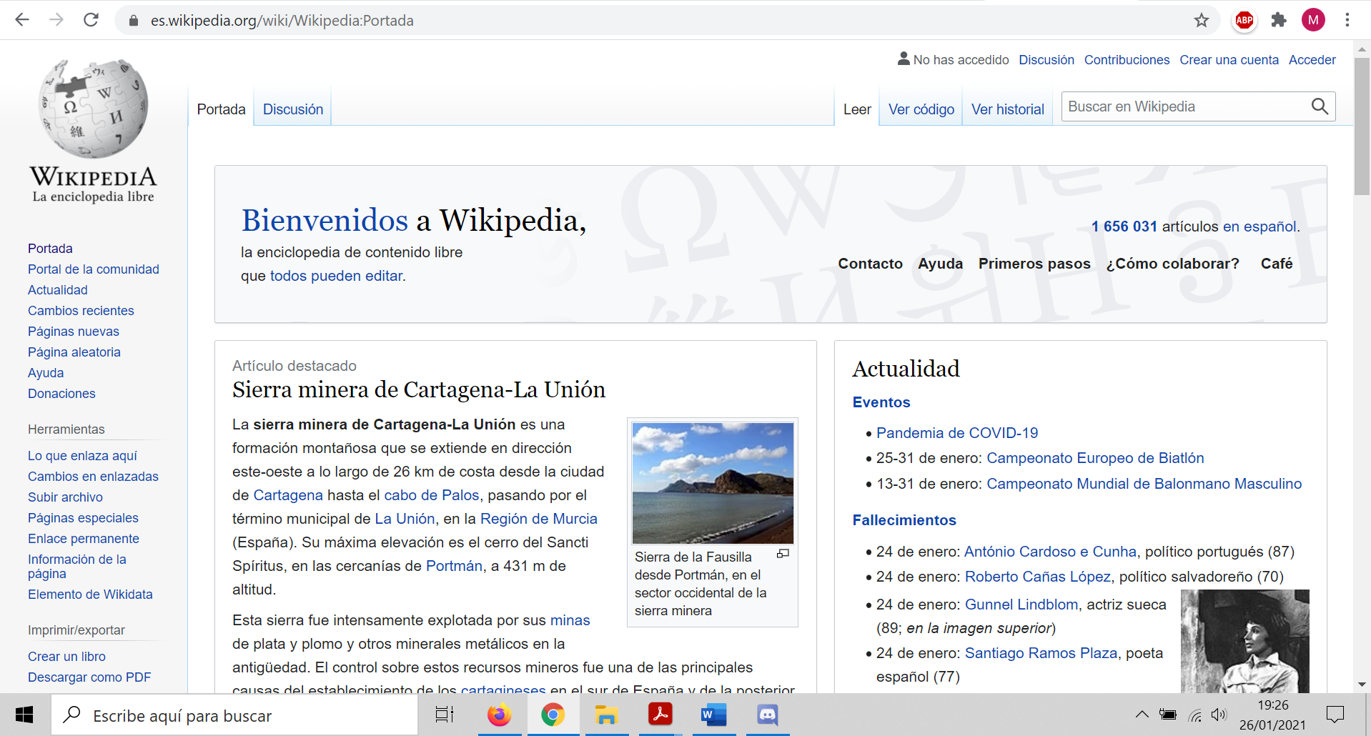The width and height of the screenshot is (1371, 736).
Task: Open the Contribuciones link
Action: point(1127,60)
